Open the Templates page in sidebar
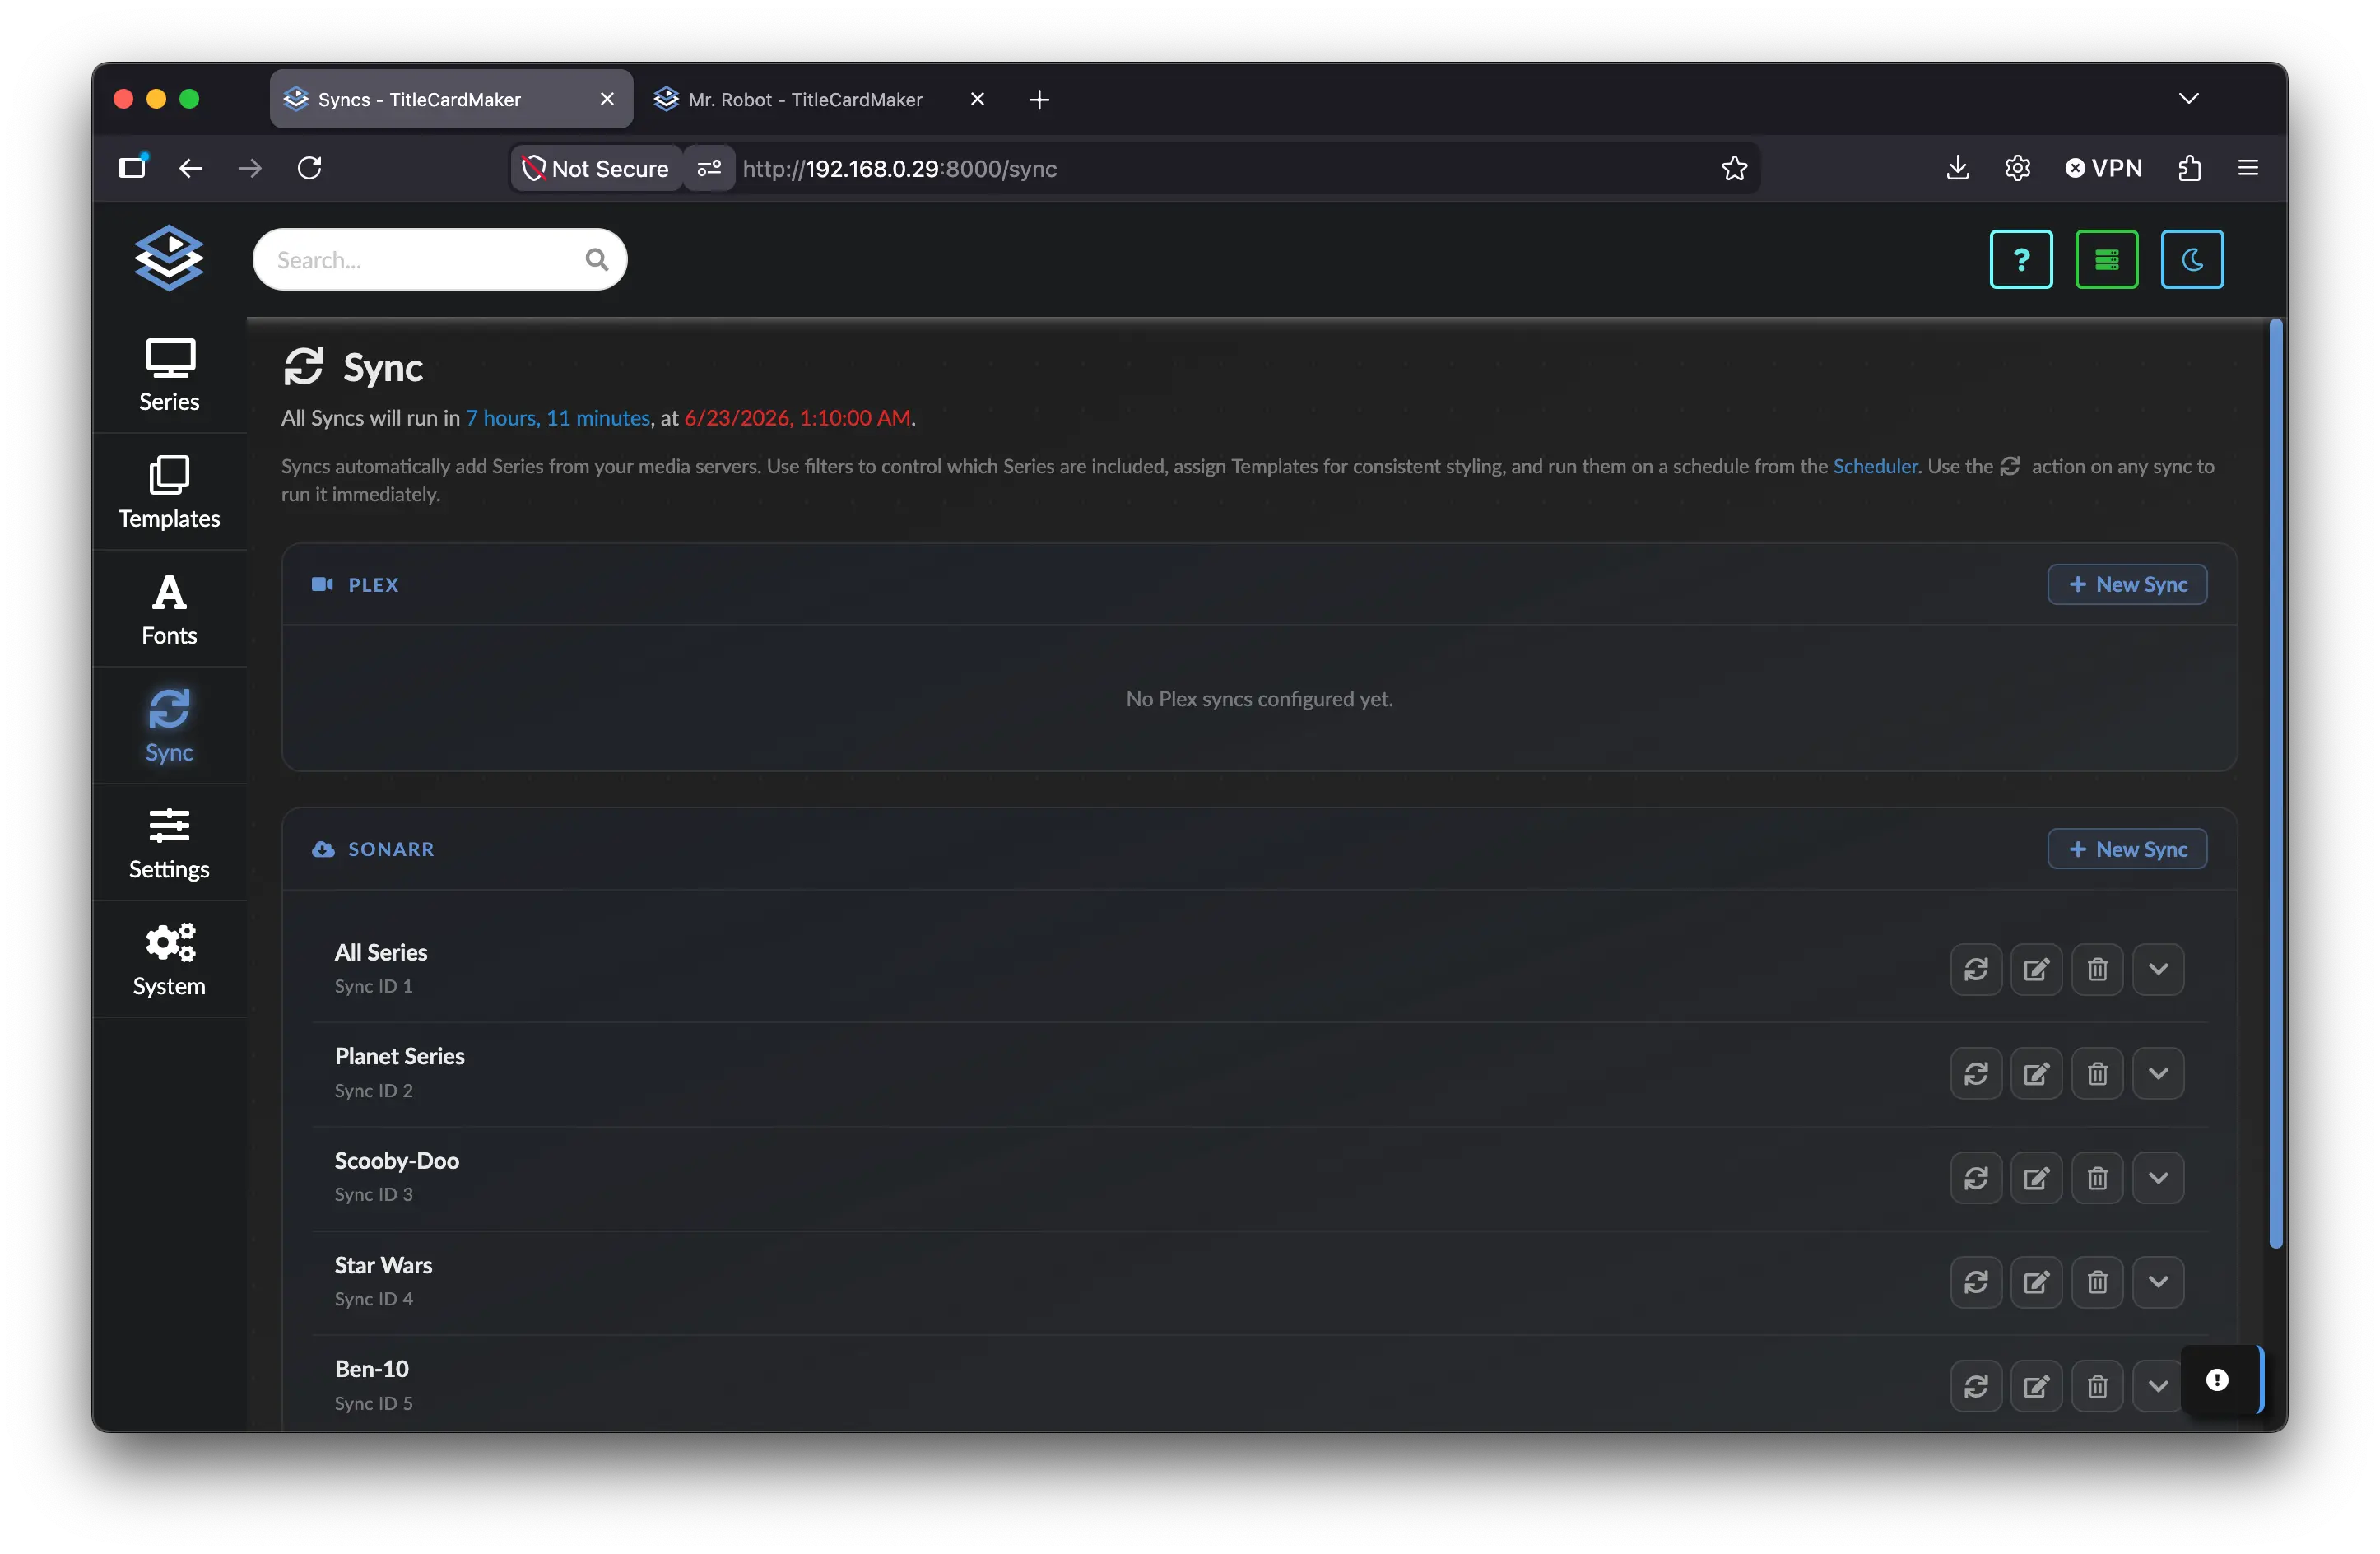2380x1554 pixels. [169, 492]
